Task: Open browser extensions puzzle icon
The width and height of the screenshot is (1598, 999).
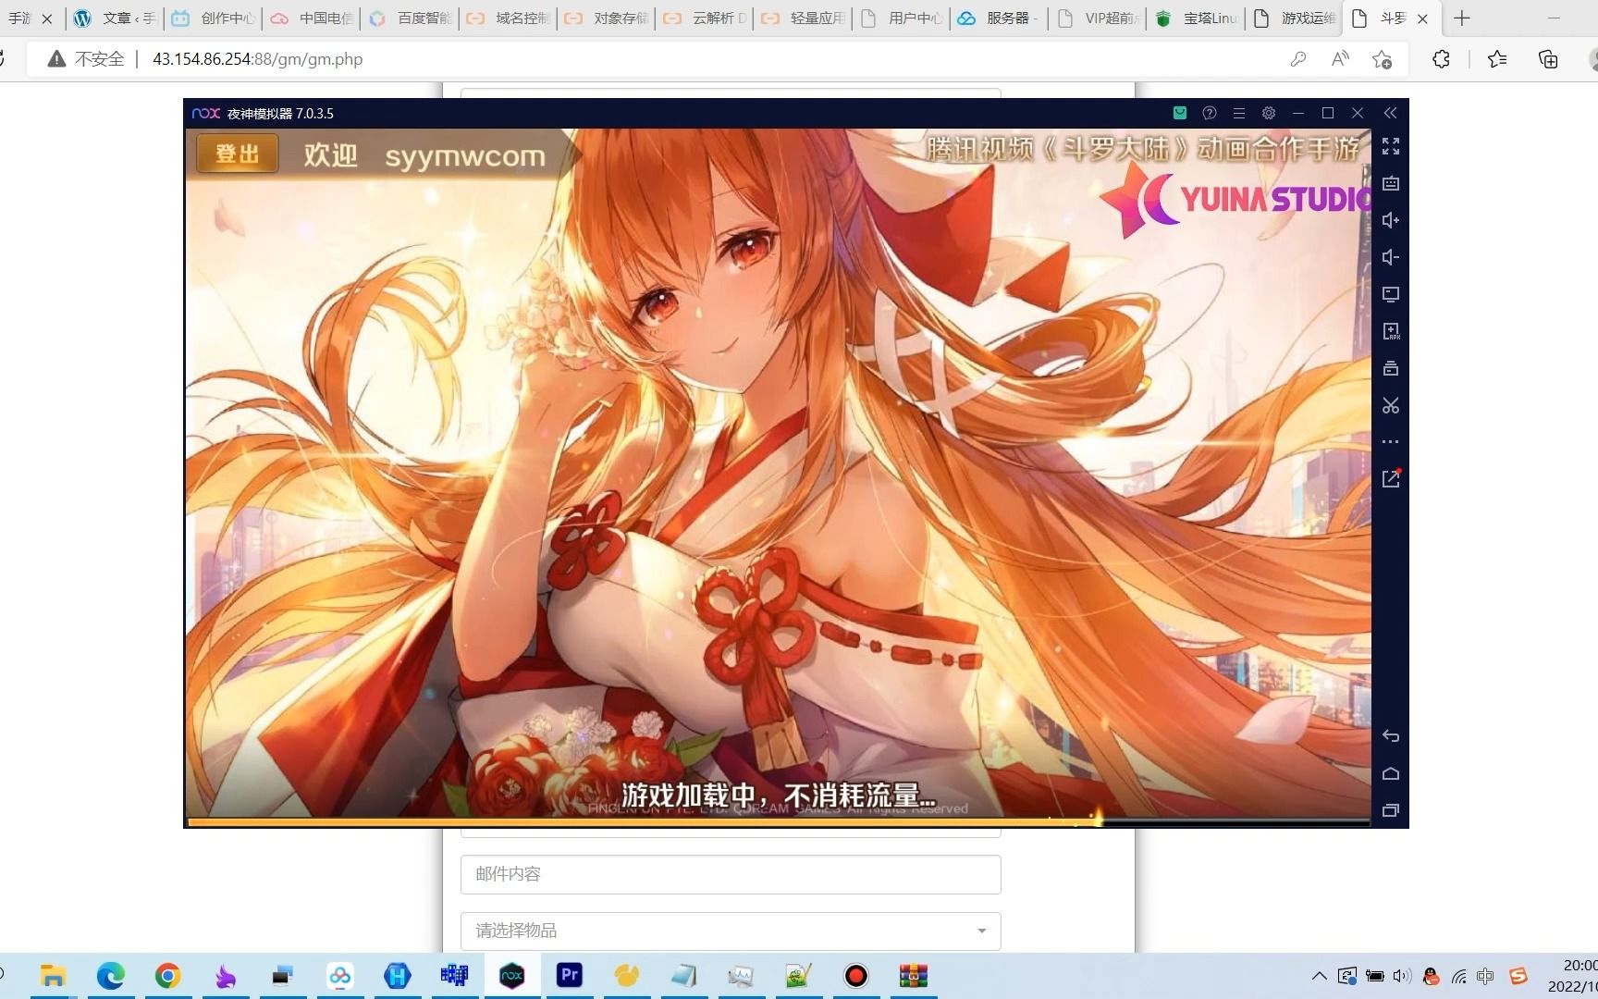Action: pyautogui.click(x=1441, y=59)
